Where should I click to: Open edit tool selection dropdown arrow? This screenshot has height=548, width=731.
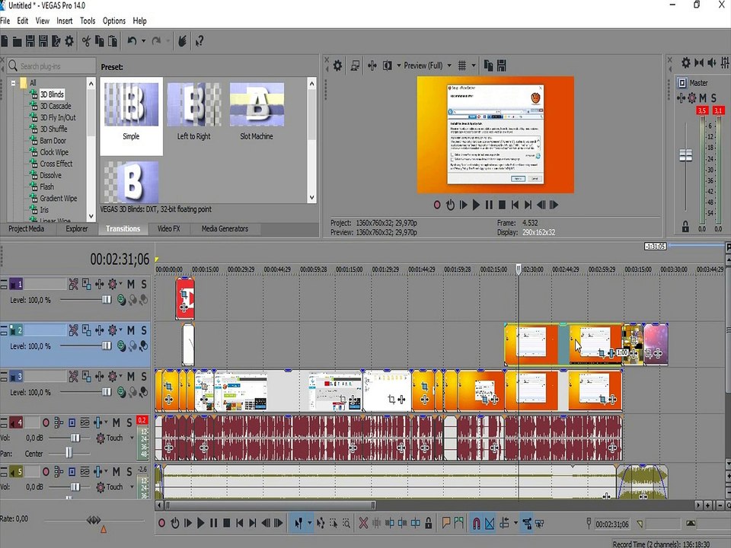point(310,524)
